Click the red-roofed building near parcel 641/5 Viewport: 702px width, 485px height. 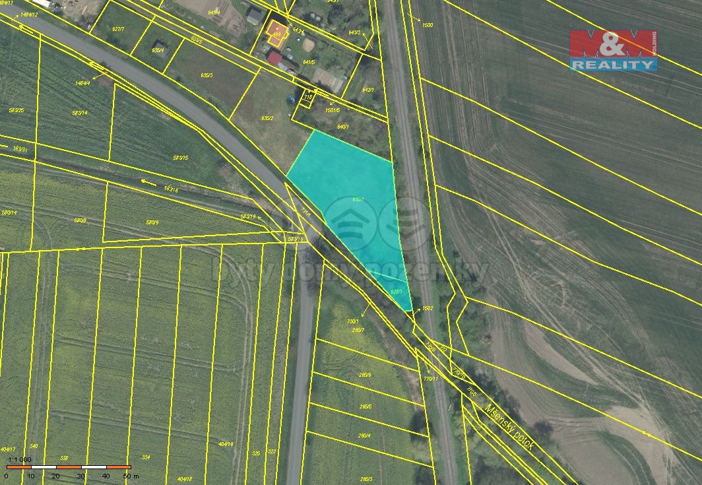[x=274, y=58]
